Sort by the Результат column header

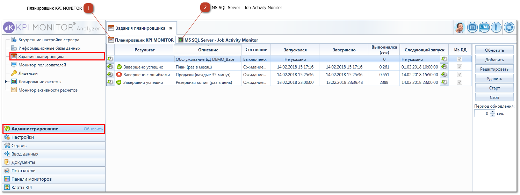click(x=144, y=50)
